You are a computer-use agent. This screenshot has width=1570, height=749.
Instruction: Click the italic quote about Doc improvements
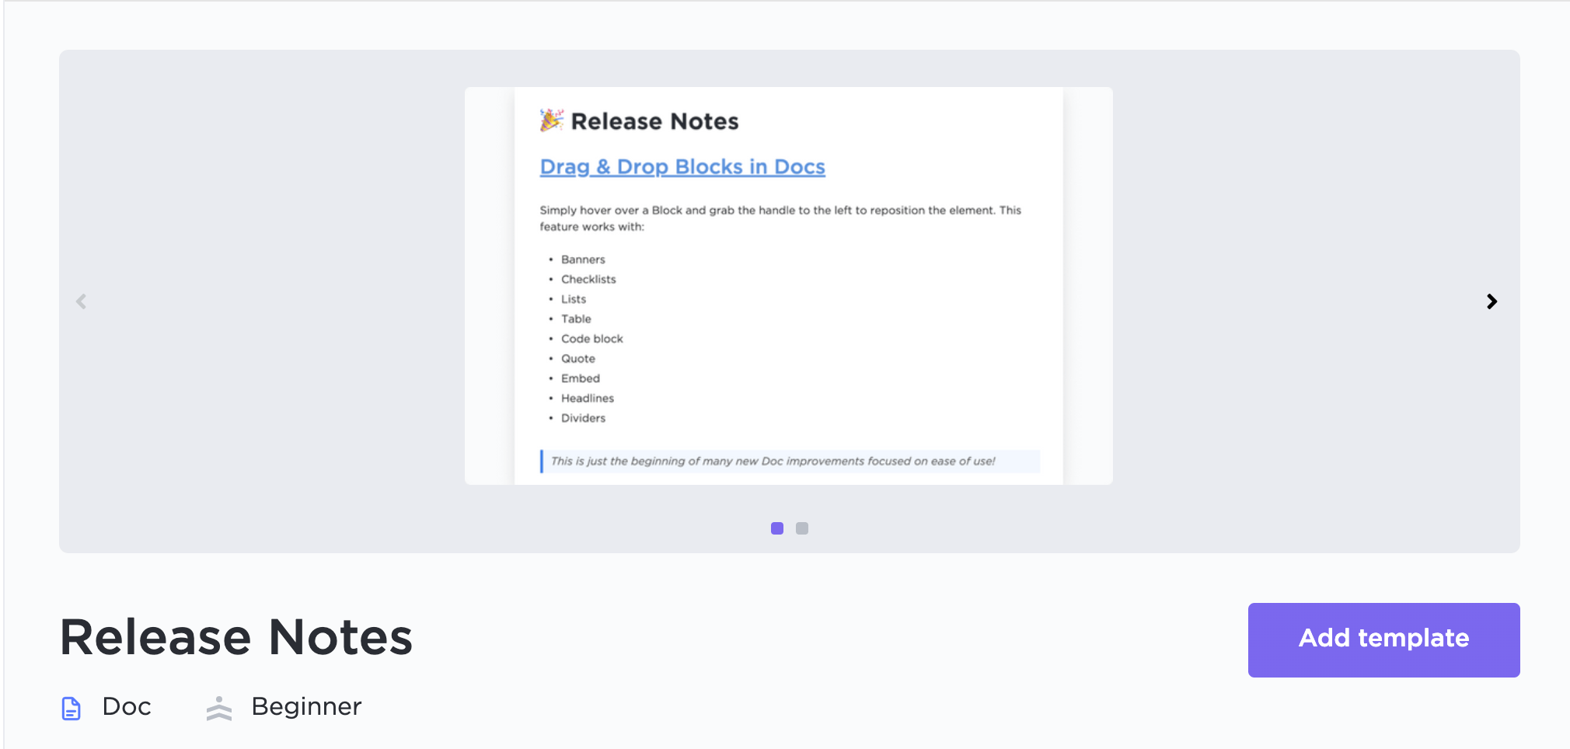[x=773, y=461]
